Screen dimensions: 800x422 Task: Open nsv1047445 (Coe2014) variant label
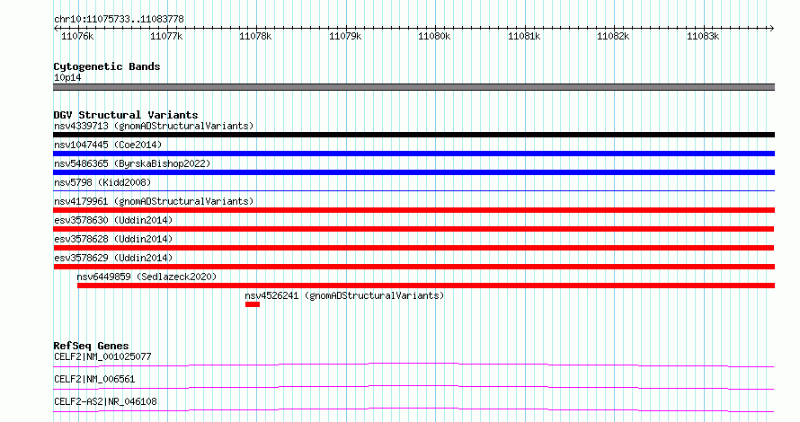click(x=108, y=145)
